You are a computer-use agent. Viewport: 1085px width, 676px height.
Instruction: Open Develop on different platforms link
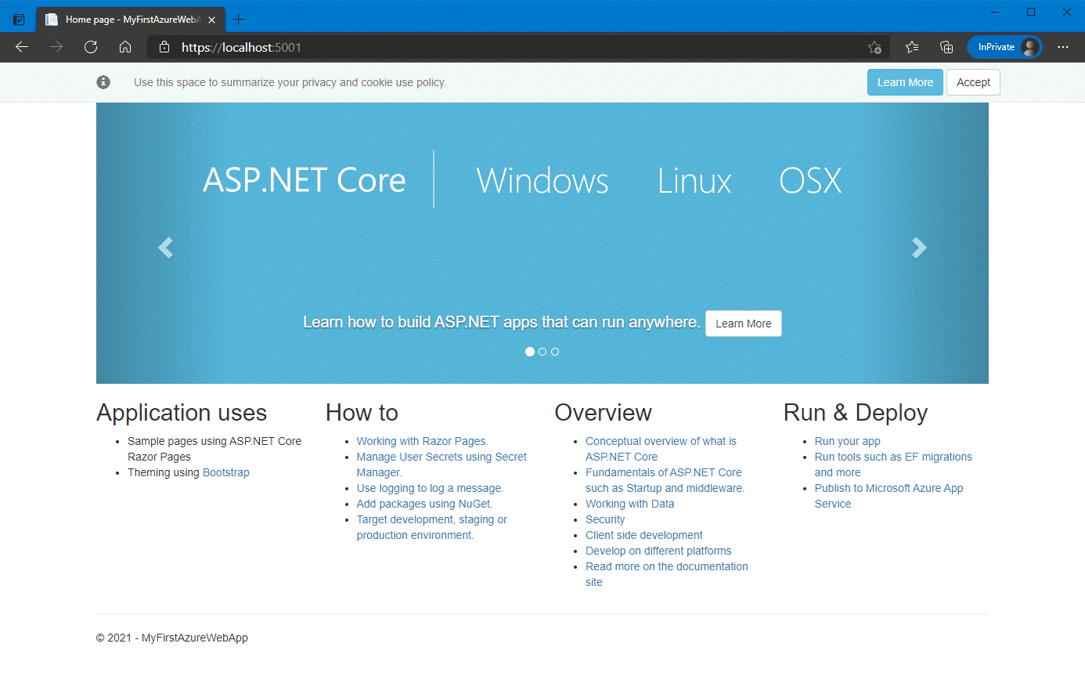(658, 551)
